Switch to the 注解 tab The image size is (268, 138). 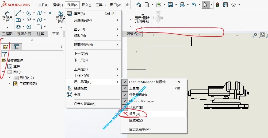pos(41,34)
